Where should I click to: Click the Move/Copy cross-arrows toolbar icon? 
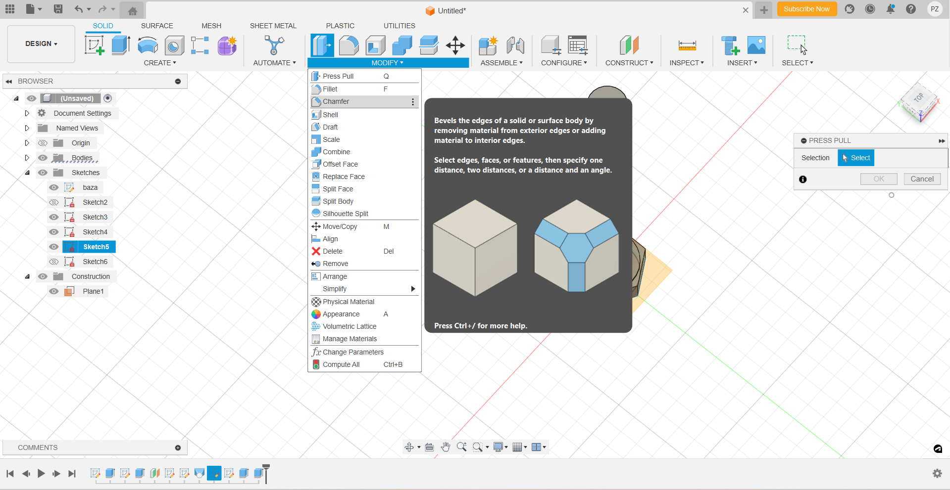[x=455, y=45]
